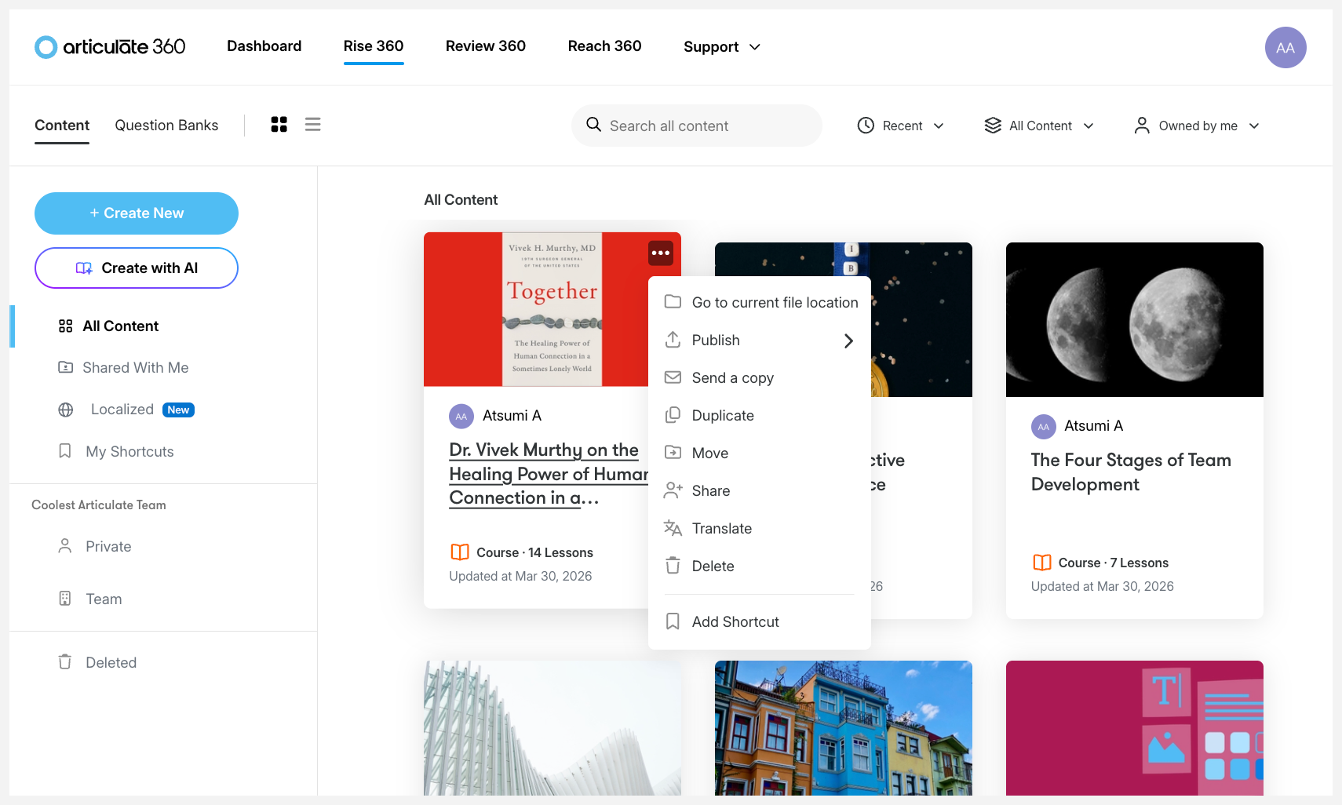Choose Translate in the context menu

point(721,529)
